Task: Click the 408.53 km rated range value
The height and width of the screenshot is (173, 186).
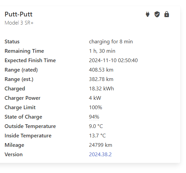Action: 101,70
